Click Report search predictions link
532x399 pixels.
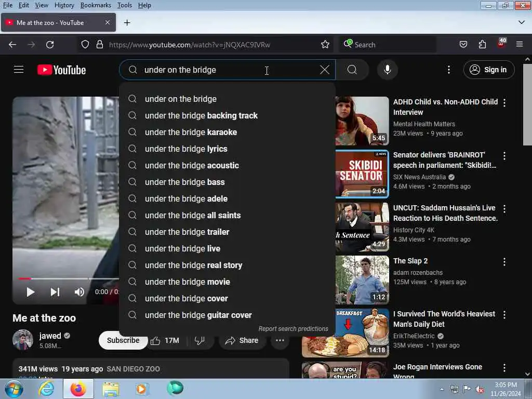coord(293,329)
